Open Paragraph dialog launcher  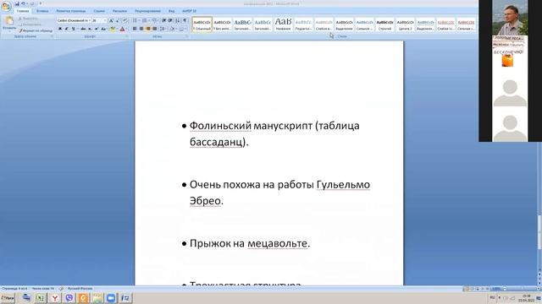187,36
